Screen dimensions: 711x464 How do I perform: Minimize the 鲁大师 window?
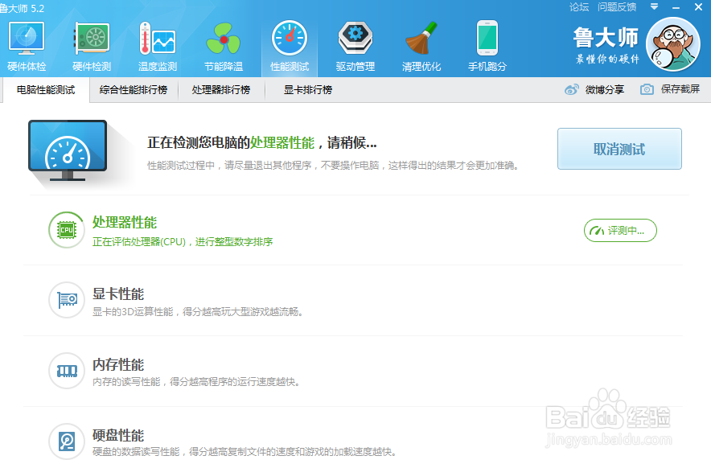pos(676,7)
